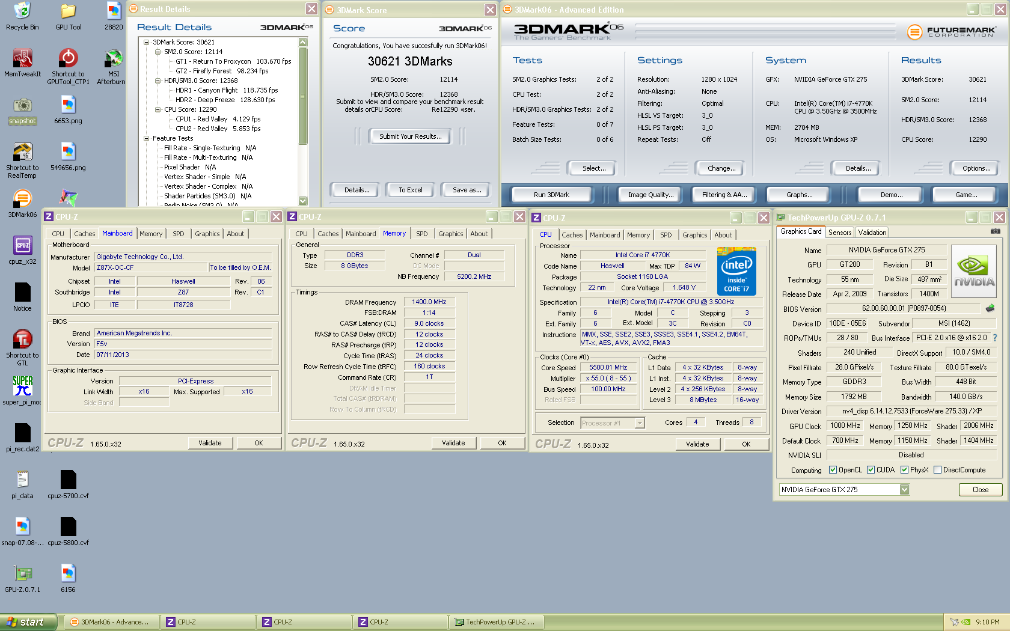
Task: Open Caches tab in Mainboard CPU-Z window
Action: 84,234
